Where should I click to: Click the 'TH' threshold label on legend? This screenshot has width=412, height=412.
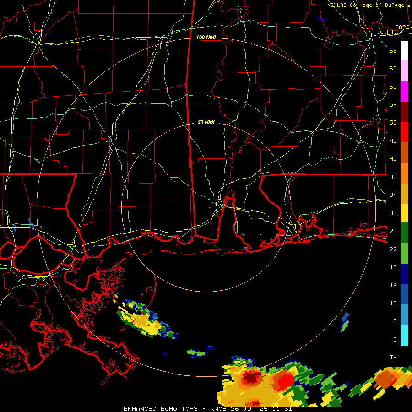[x=393, y=358]
